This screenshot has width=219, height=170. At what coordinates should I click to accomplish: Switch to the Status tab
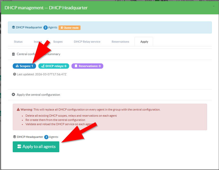(x=18, y=42)
